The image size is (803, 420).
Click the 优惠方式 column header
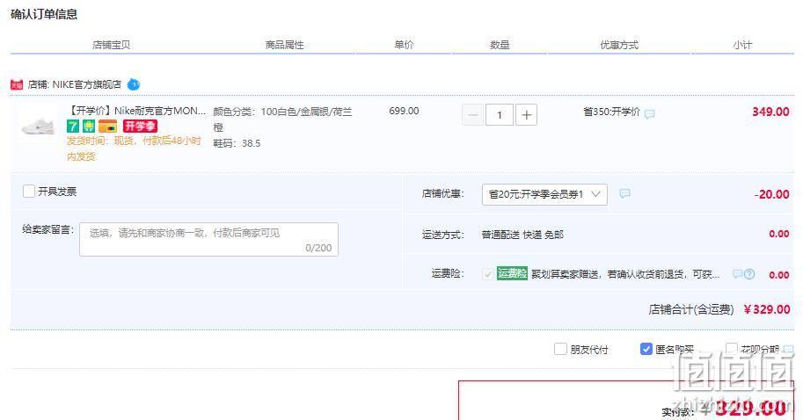coord(619,45)
